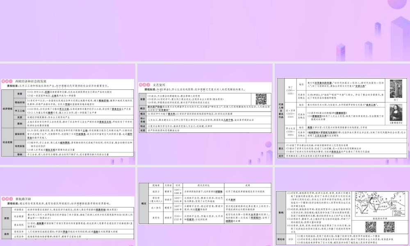
Task: Select the blank top-right slide thumbnail
Action: click(342, 31)
